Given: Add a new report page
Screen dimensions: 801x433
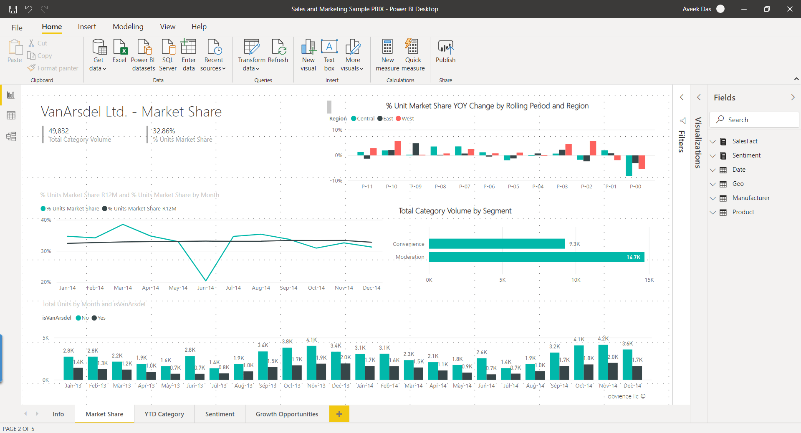Looking at the screenshot, I should tap(339, 414).
